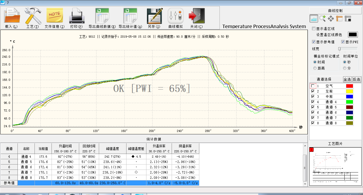Click the olive swatch for 通道 8

(x=349, y=123)
